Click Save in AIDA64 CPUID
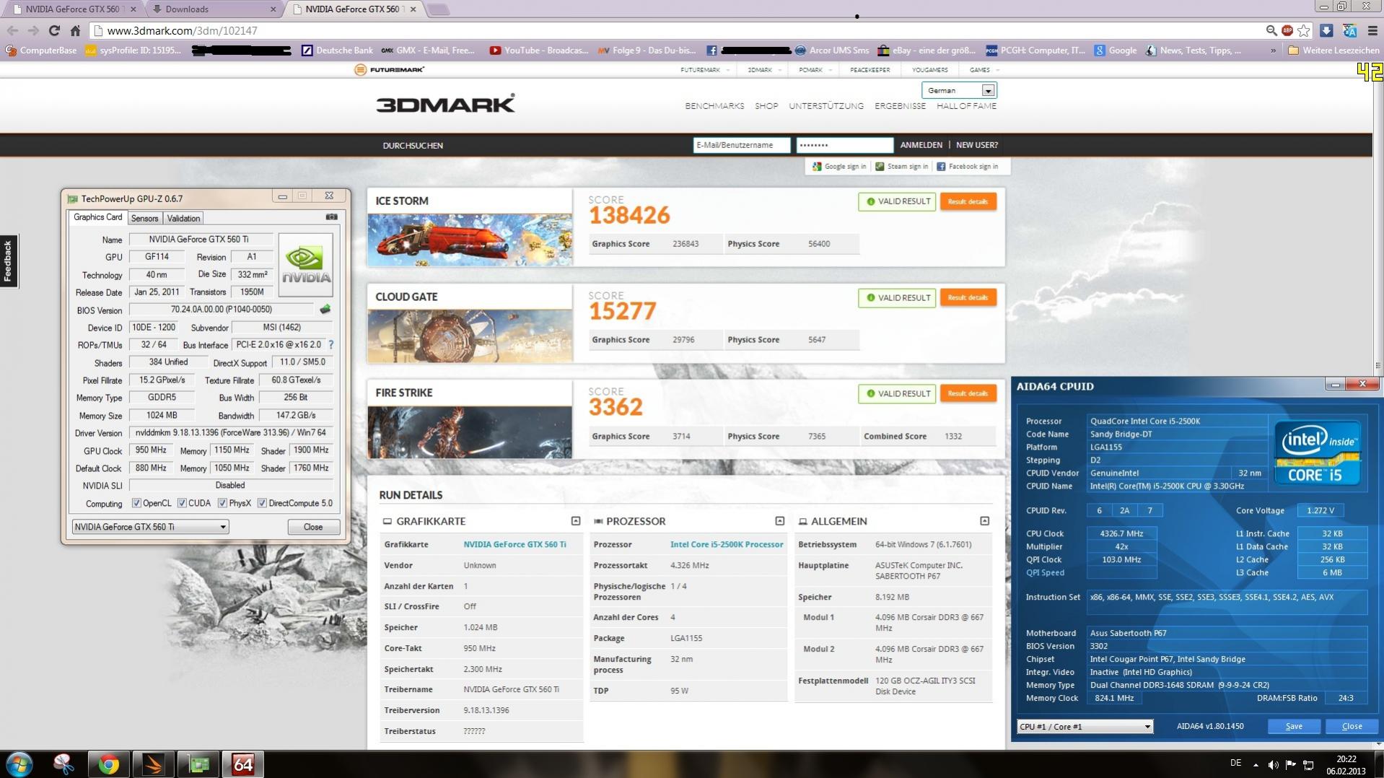This screenshot has width=1384, height=778. 1294,726
